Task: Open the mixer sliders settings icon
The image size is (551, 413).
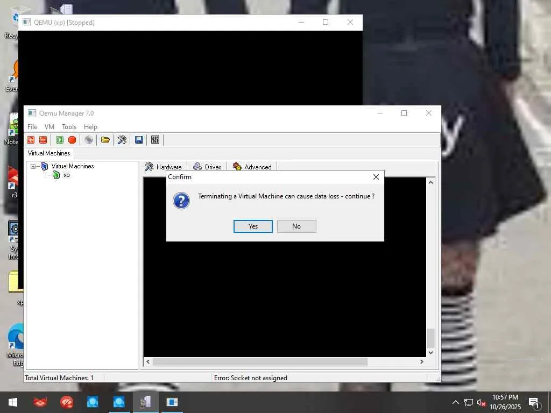Action: tap(156, 140)
